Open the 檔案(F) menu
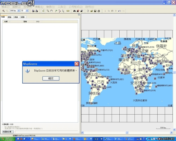Image resolution: width=176 pixels, height=141 pixels. pos(5,7)
